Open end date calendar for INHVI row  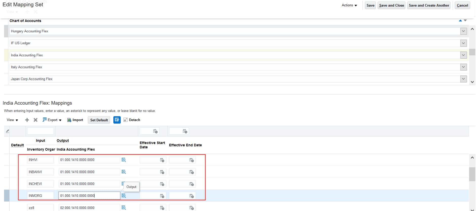[x=192, y=160]
